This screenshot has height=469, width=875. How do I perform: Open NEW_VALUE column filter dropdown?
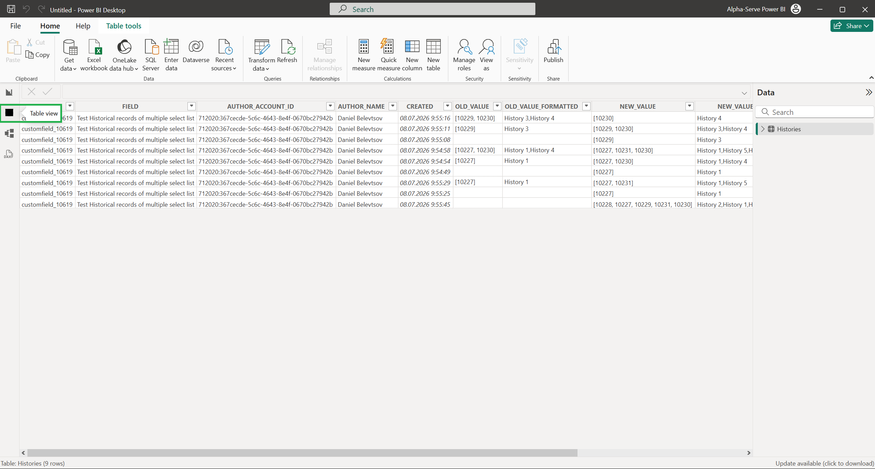(x=690, y=106)
